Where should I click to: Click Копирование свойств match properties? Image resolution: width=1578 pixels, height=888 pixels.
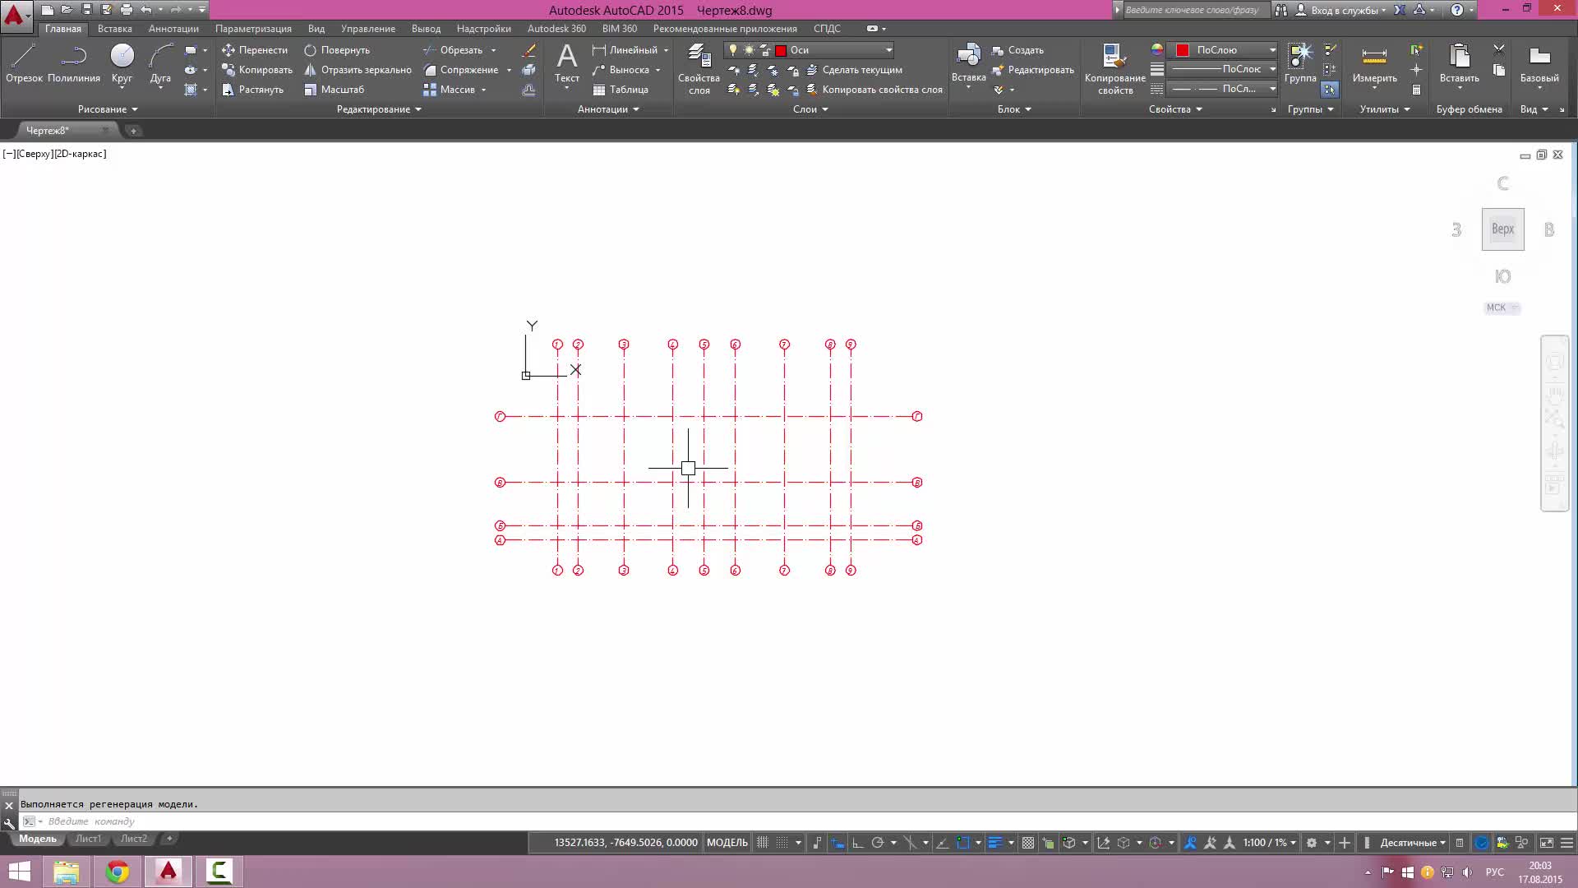pos(1114,69)
